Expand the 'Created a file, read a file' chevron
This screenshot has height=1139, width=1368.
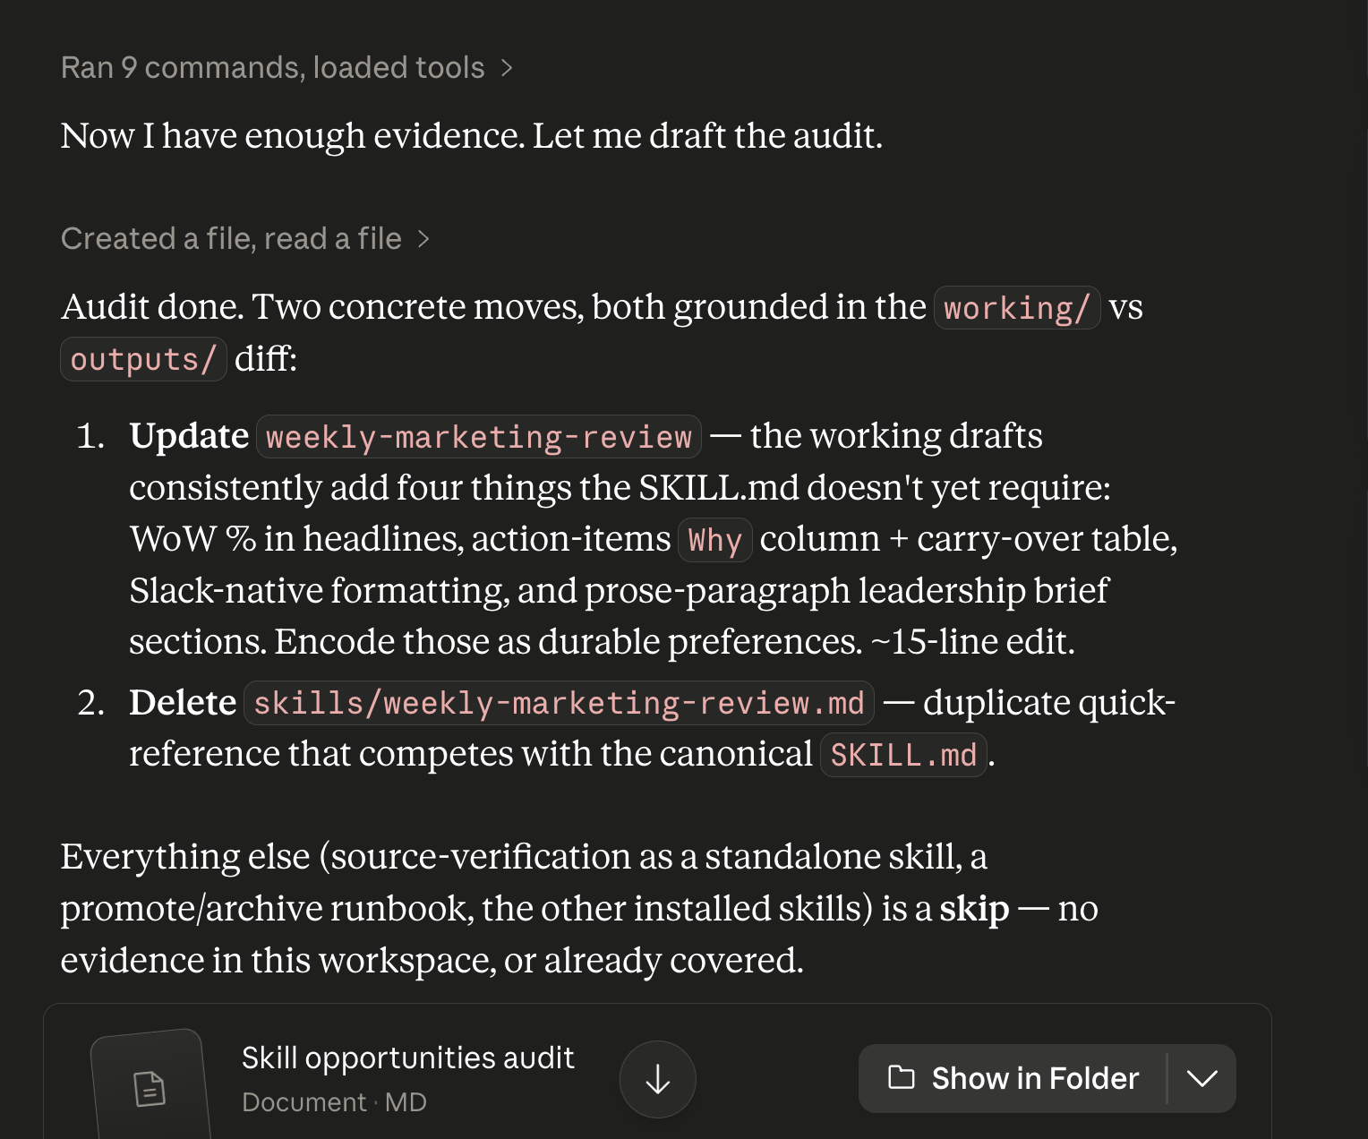(423, 239)
